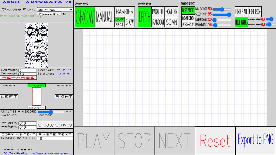Toggle INCLUDE DIAGONALS option

point(241,22)
